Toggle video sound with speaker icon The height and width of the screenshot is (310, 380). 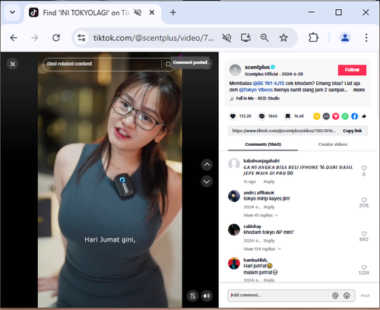[207, 296]
